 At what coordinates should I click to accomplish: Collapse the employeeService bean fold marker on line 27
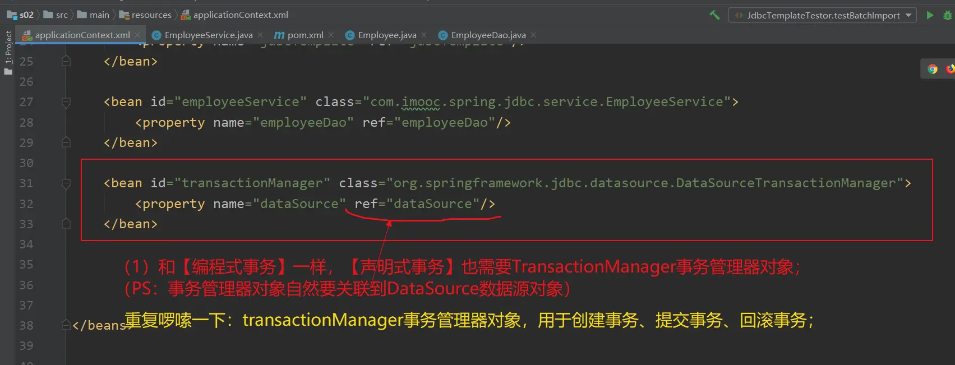(x=66, y=102)
